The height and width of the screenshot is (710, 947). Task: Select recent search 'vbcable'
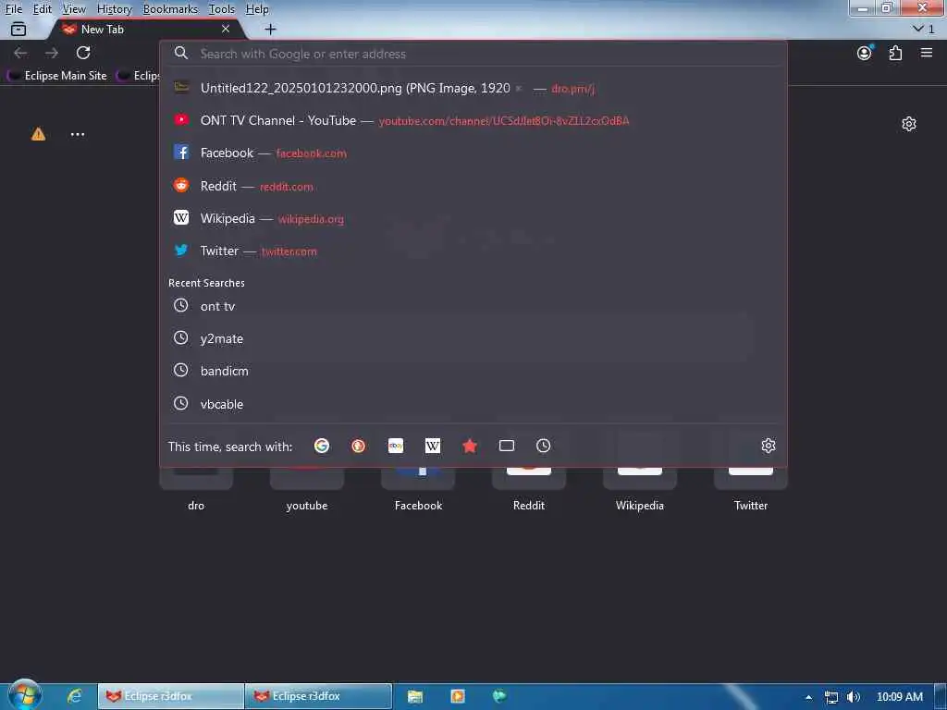click(473, 404)
